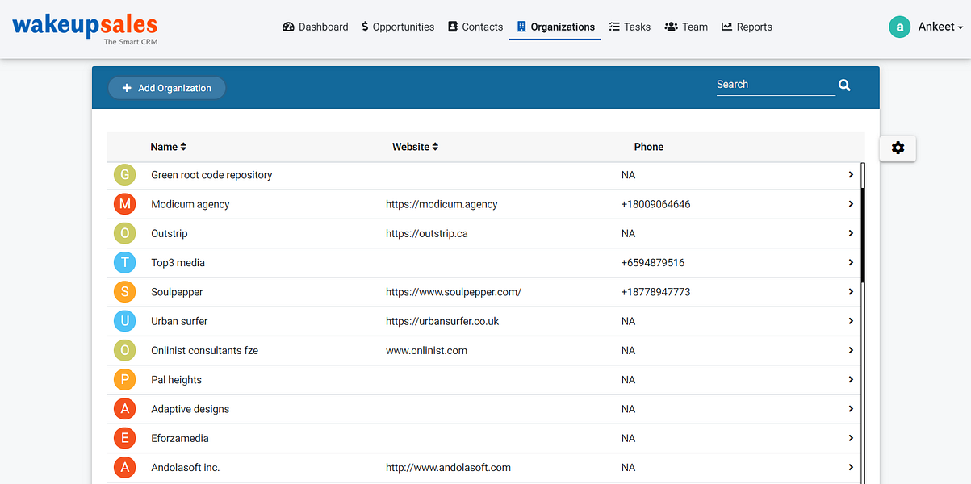
Task: Sort by the Website column
Action: [x=416, y=147]
